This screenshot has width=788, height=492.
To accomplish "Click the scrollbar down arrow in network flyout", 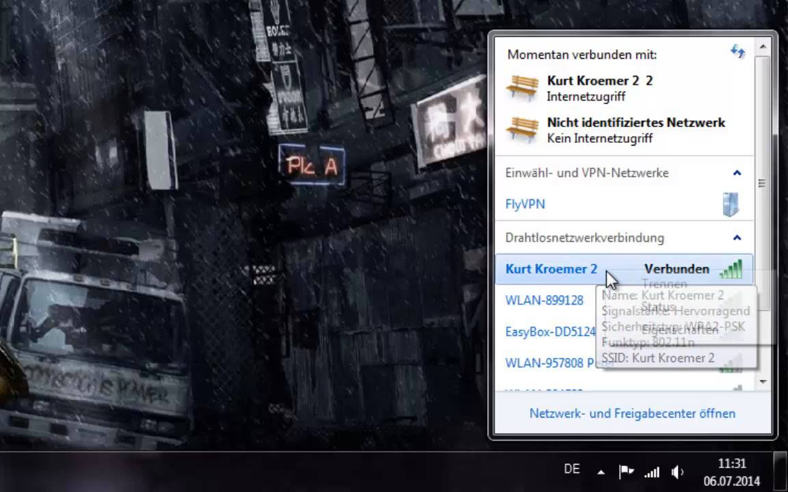I will tap(763, 382).
